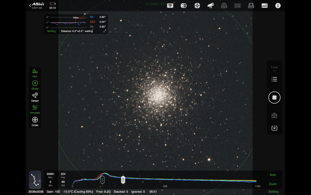Click the DEC error value 0.24"
The height and width of the screenshot is (195, 311).
(x=102, y=22)
